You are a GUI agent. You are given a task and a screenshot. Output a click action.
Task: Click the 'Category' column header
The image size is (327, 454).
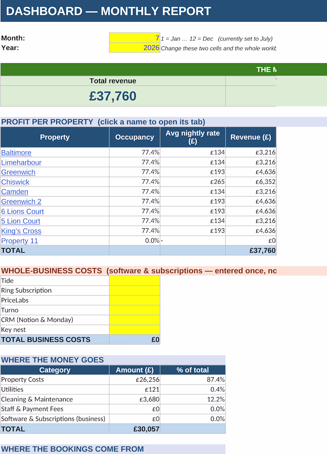(55, 370)
